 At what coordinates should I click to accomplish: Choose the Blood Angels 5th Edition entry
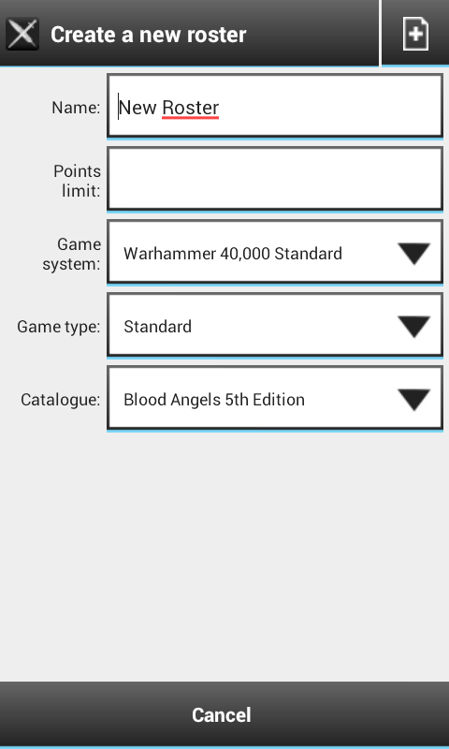point(214,400)
